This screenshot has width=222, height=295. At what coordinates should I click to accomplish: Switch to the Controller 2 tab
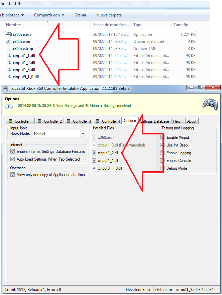click(49, 121)
